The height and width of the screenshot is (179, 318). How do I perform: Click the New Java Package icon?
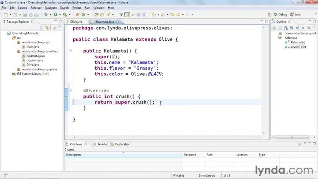pos(78,14)
